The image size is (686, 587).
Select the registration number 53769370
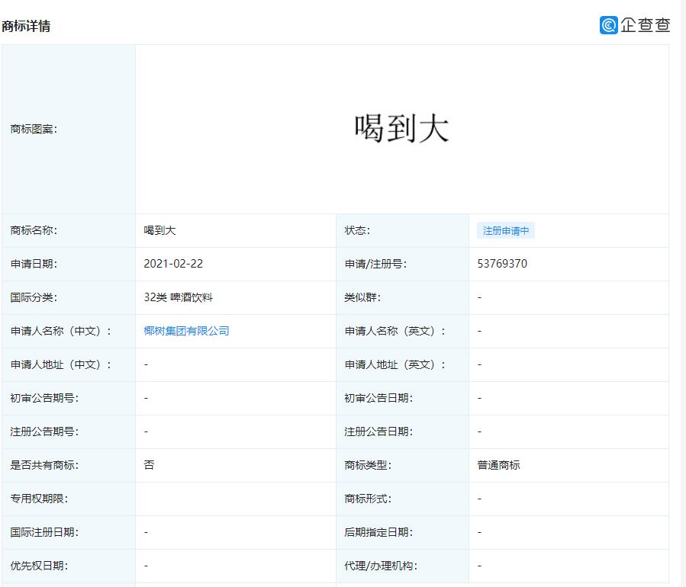click(x=504, y=264)
